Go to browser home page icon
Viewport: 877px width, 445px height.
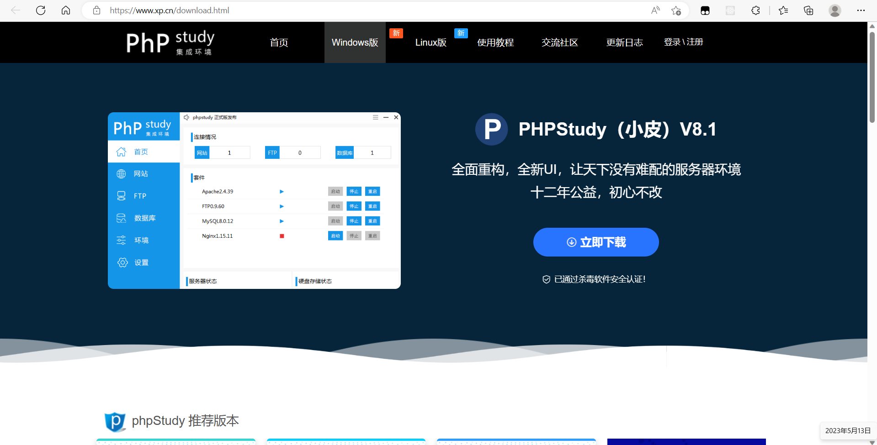pos(66,10)
